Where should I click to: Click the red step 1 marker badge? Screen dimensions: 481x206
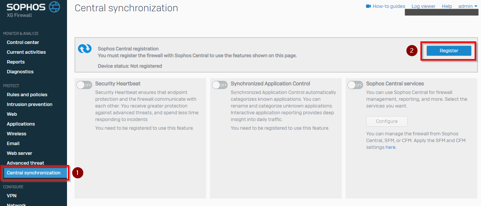(77, 173)
